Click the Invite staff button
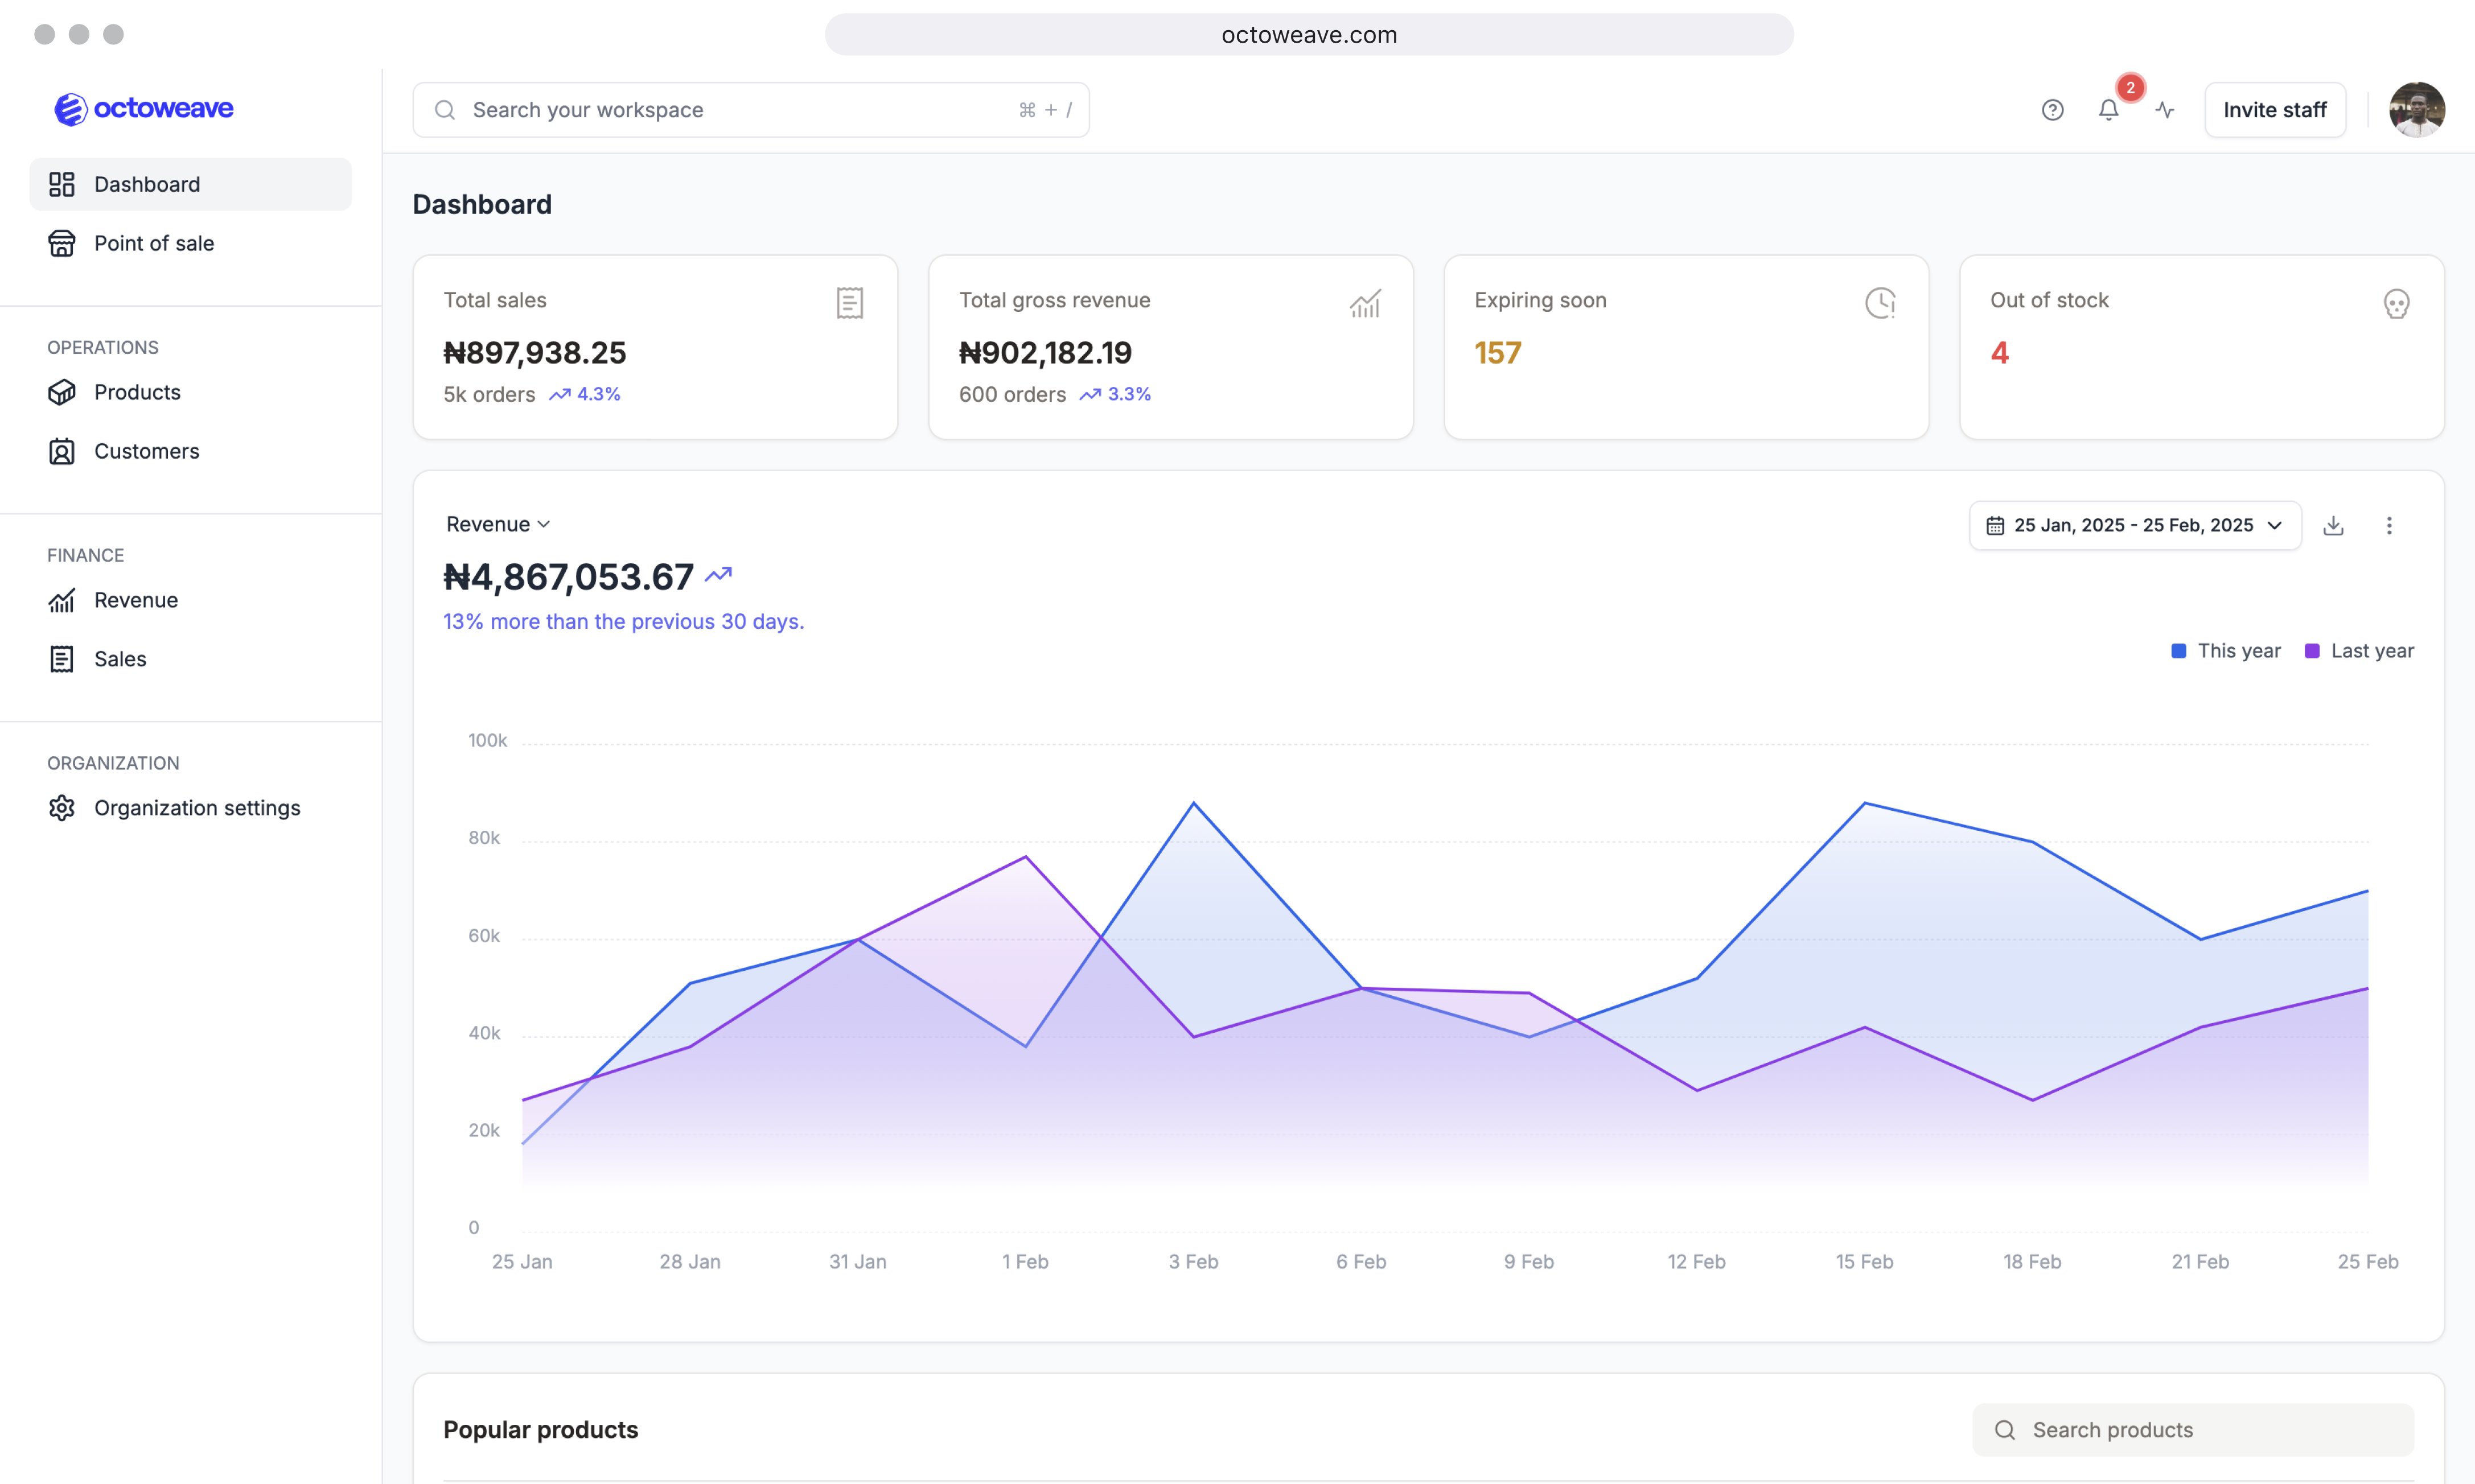This screenshot has width=2475, height=1484. point(2274,110)
